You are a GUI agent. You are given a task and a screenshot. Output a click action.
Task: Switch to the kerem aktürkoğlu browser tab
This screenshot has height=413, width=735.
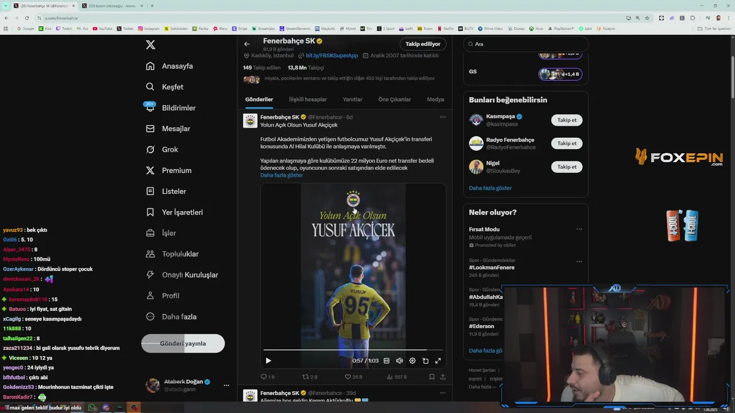pyautogui.click(x=112, y=6)
